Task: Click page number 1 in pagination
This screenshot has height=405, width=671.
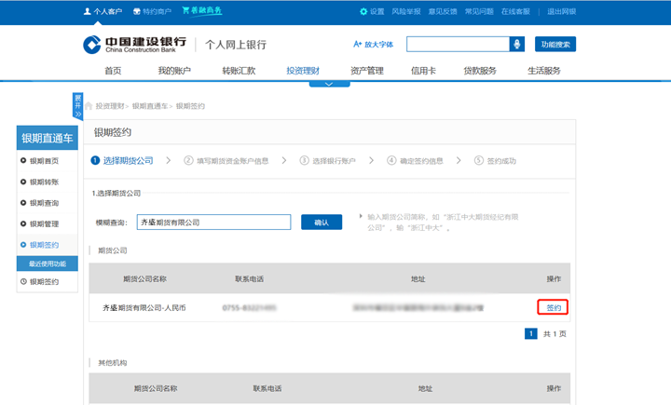Action: 530,333
